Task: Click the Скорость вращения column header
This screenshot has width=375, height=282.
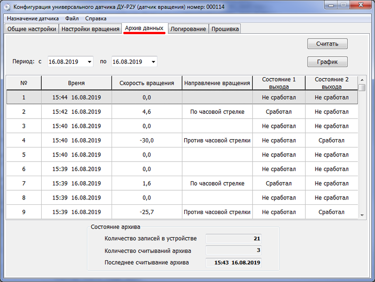Action: tap(147, 83)
